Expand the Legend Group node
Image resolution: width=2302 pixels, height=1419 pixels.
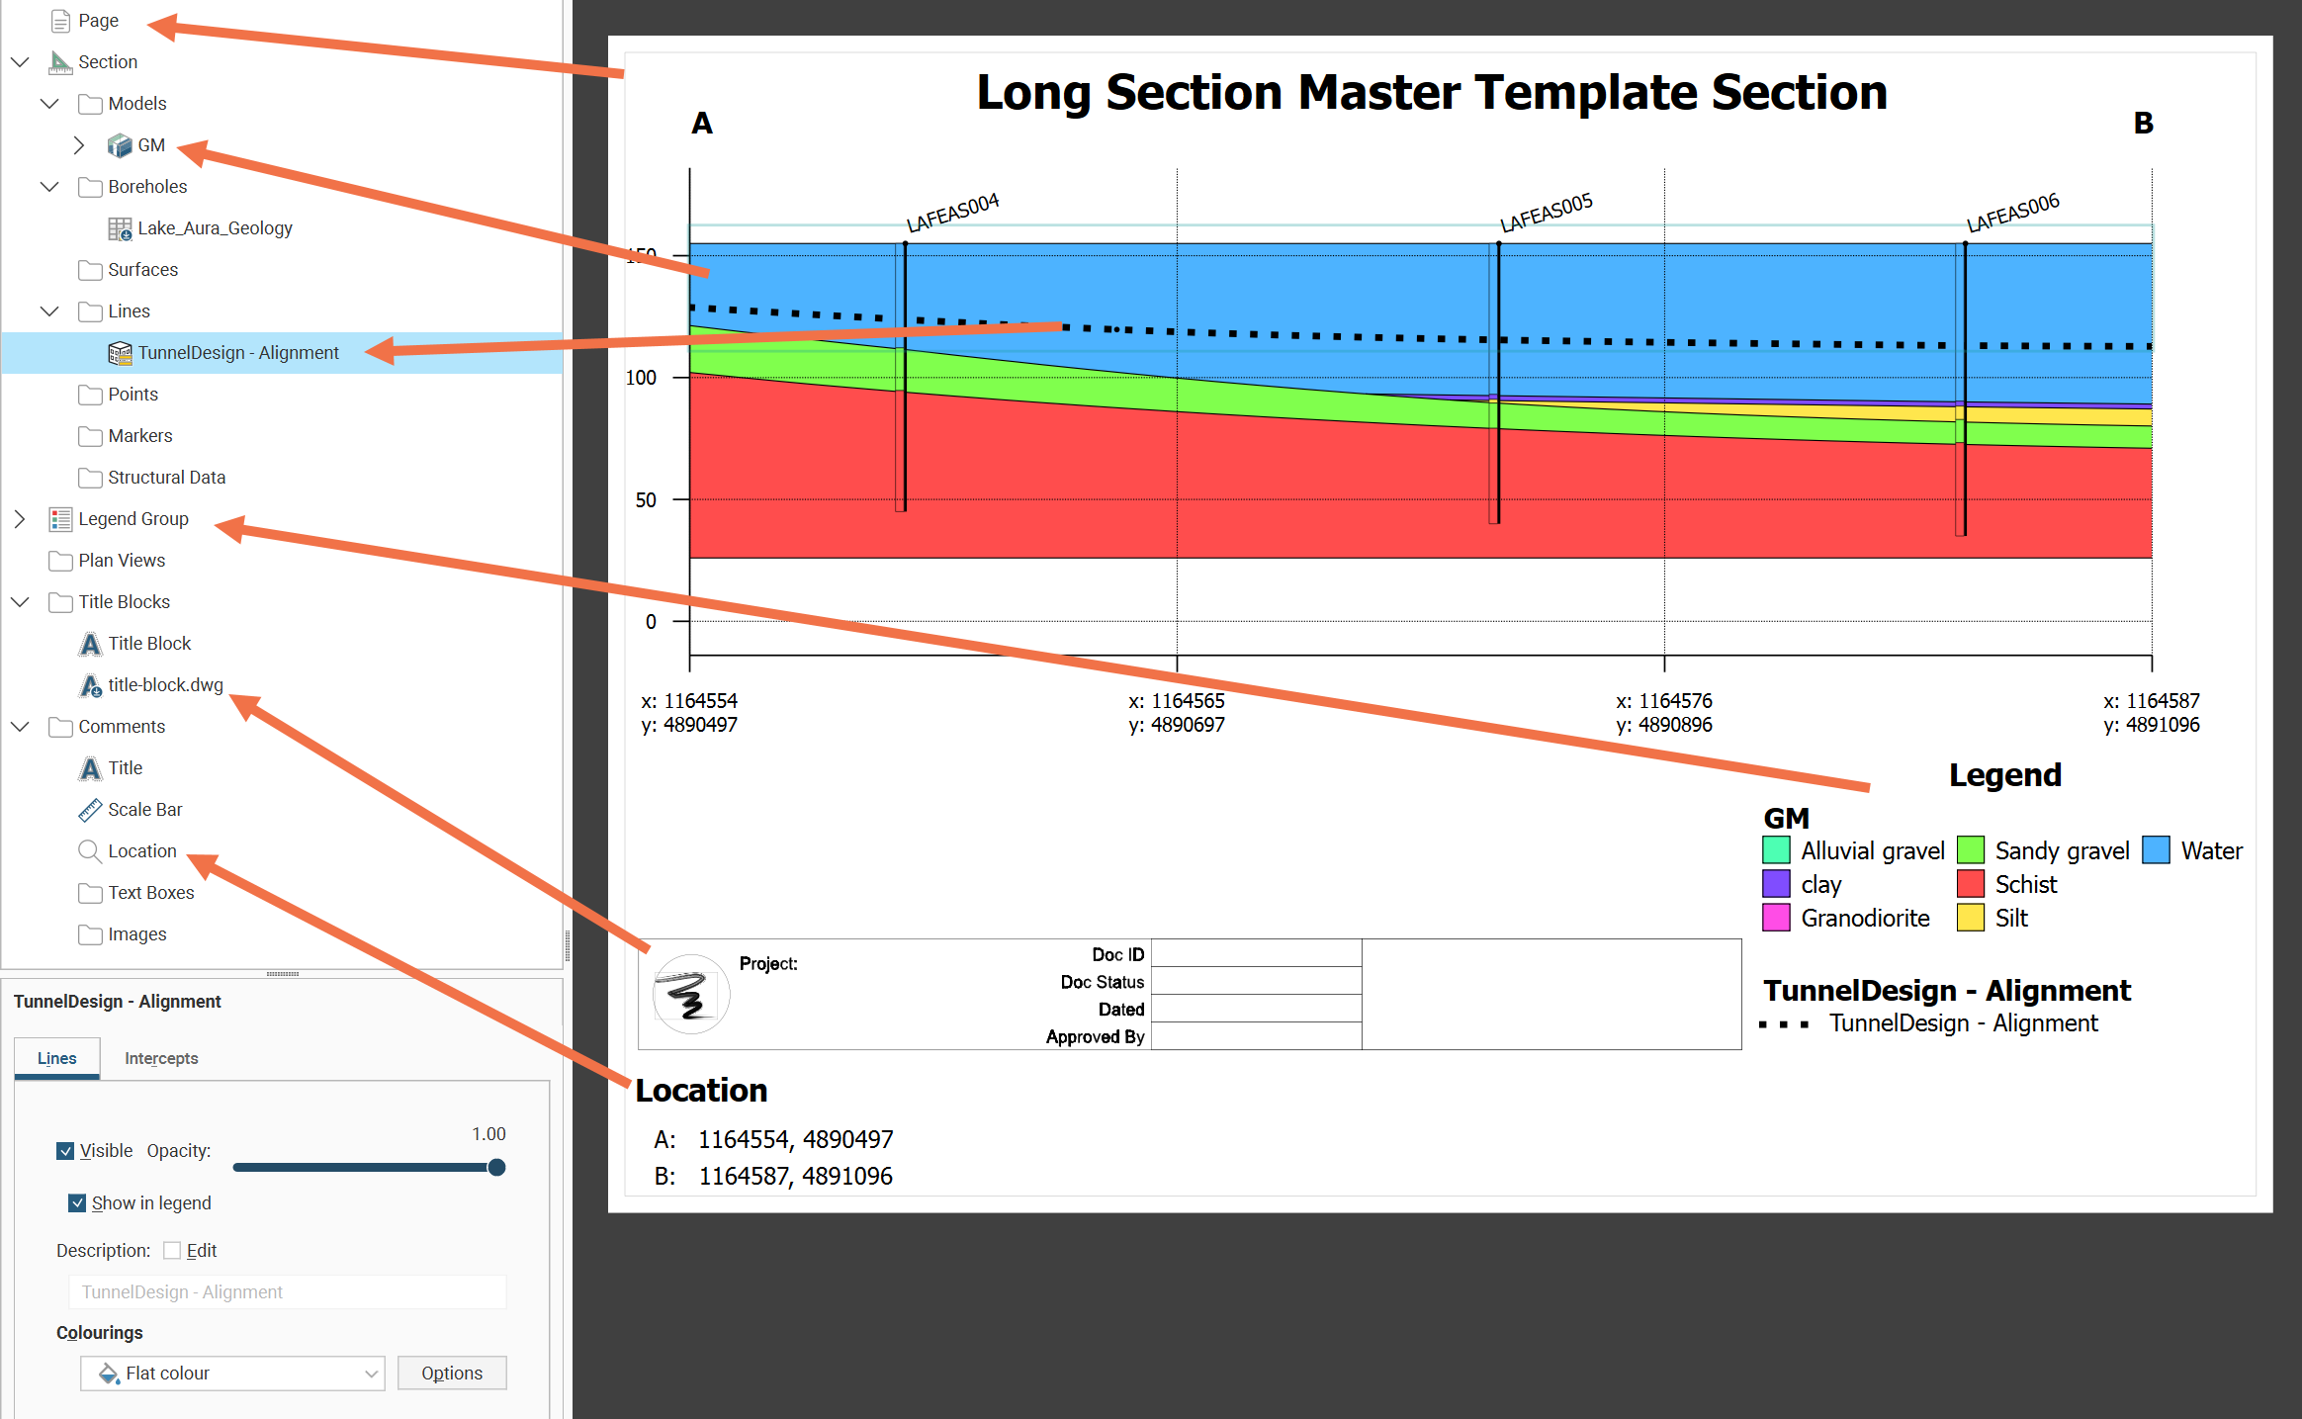click(x=20, y=519)
